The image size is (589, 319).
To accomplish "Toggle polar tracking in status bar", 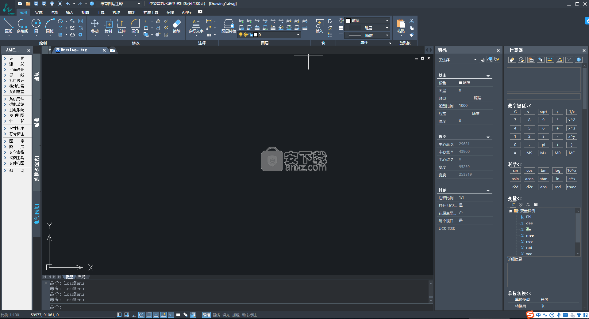I will pyautogui.click(x=141, y=315).
